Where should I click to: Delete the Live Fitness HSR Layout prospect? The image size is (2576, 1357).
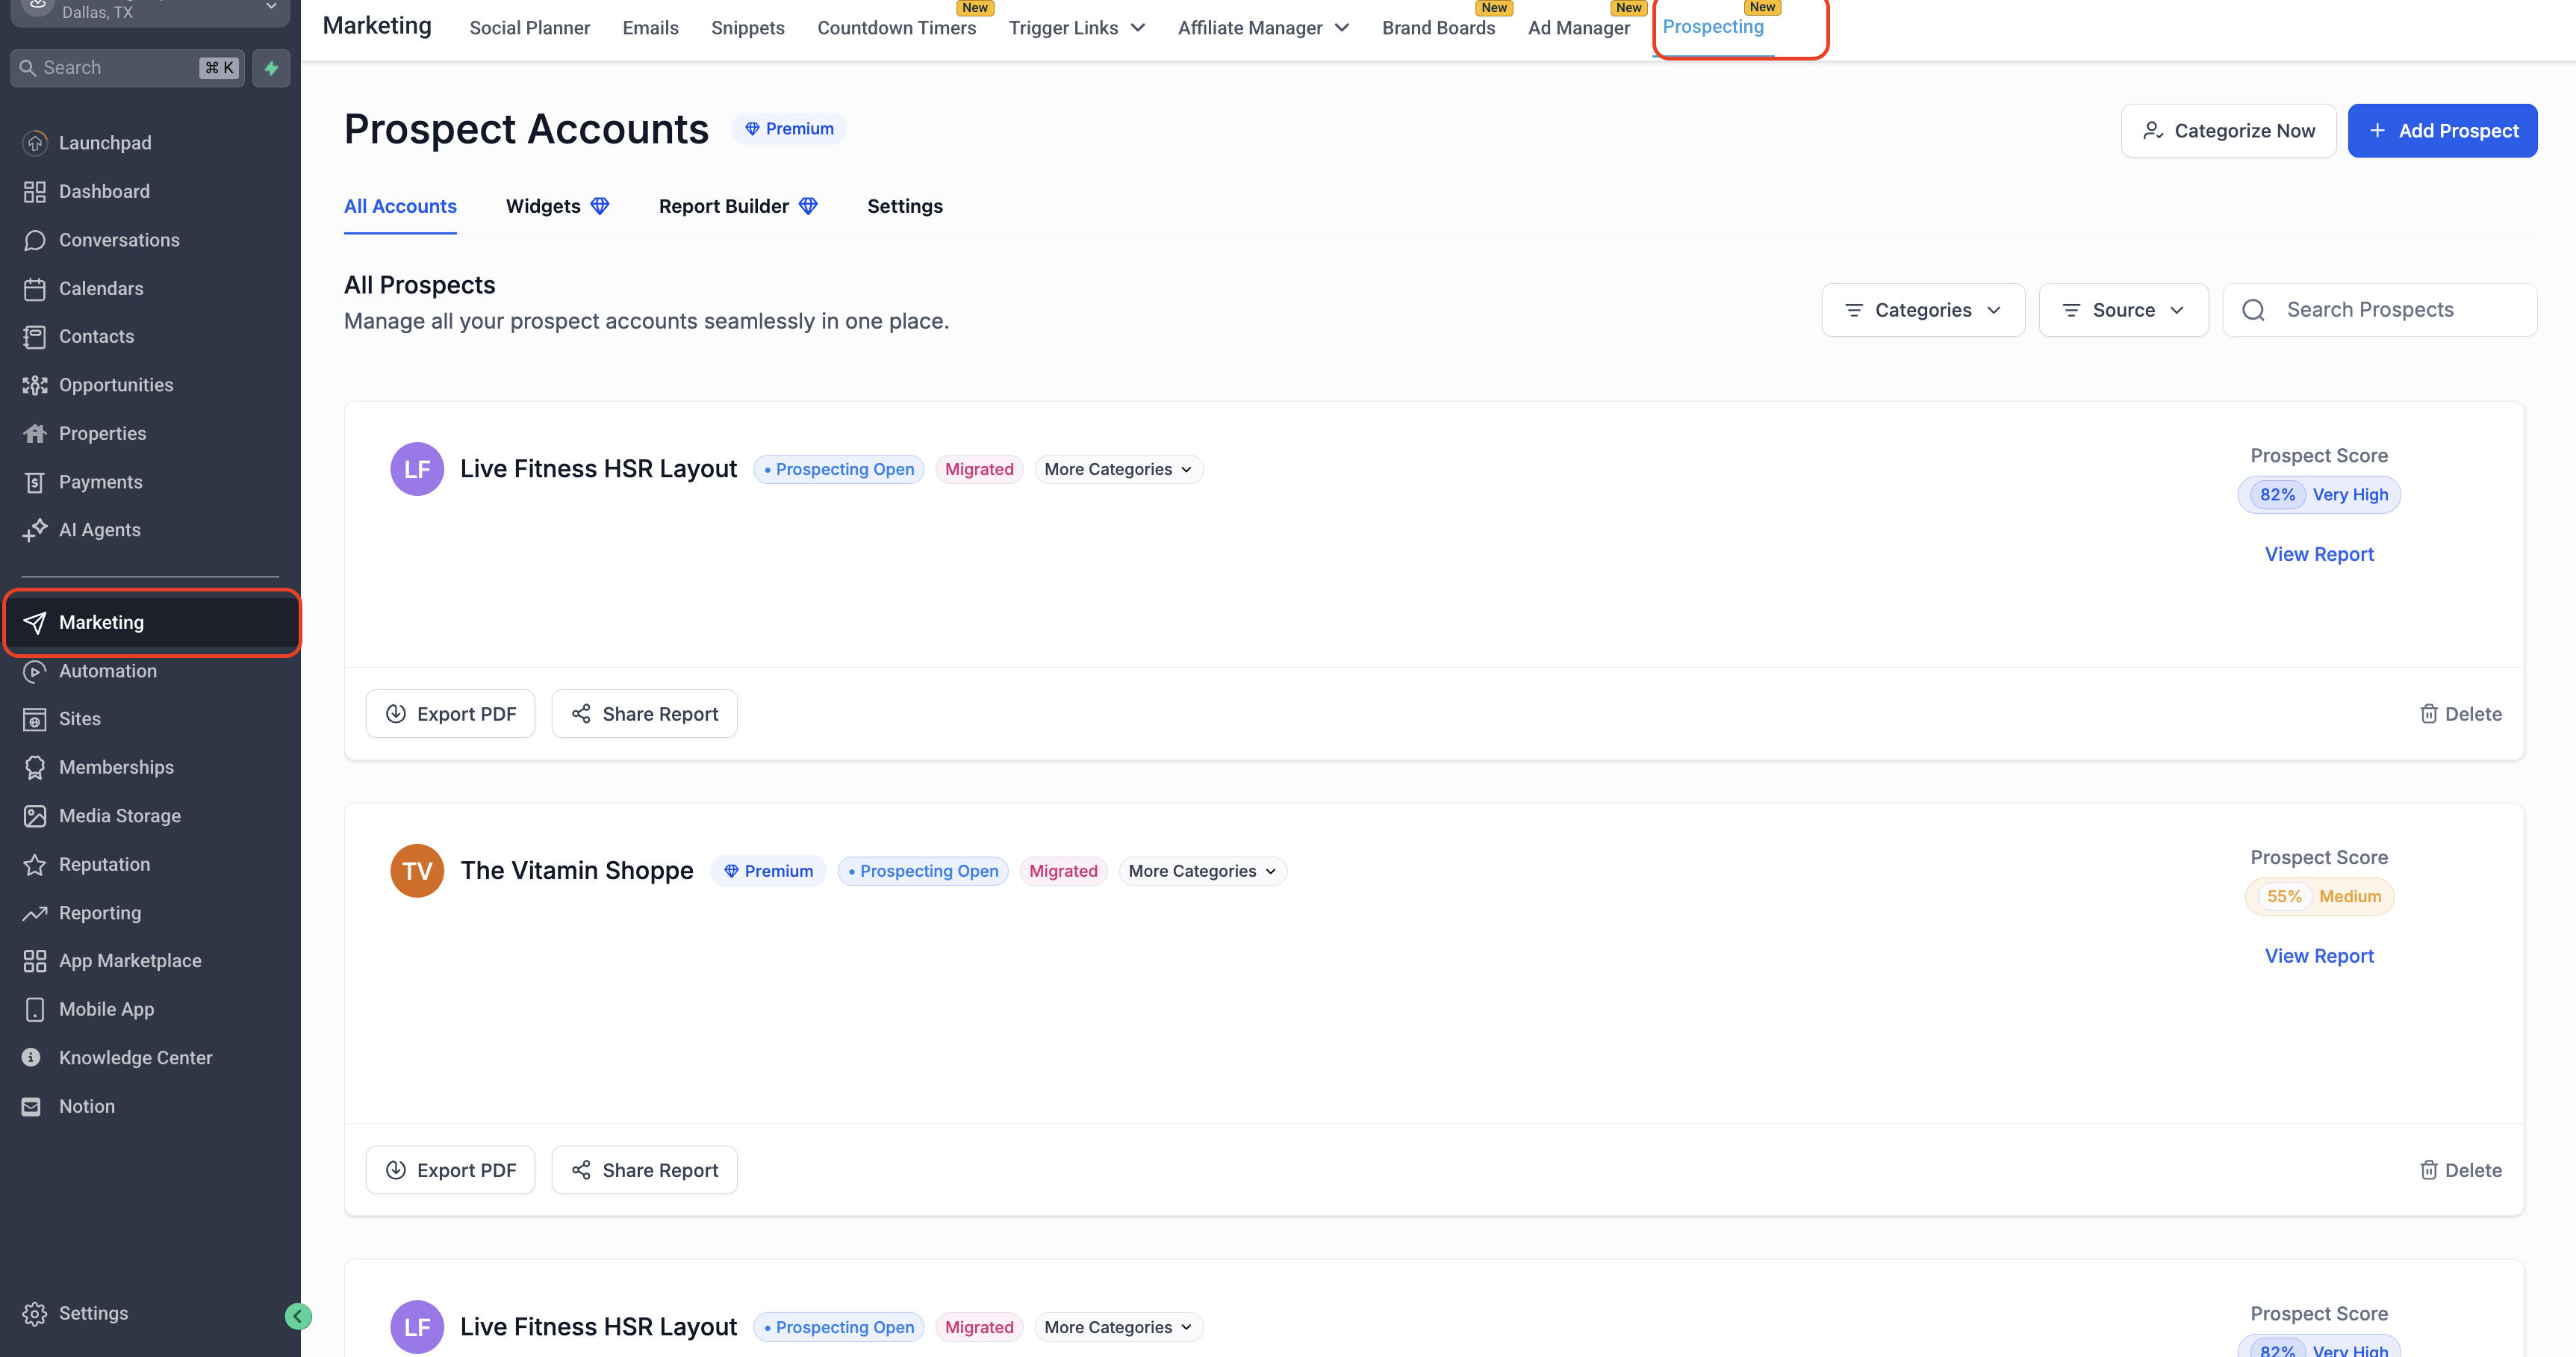(2460, 714)
